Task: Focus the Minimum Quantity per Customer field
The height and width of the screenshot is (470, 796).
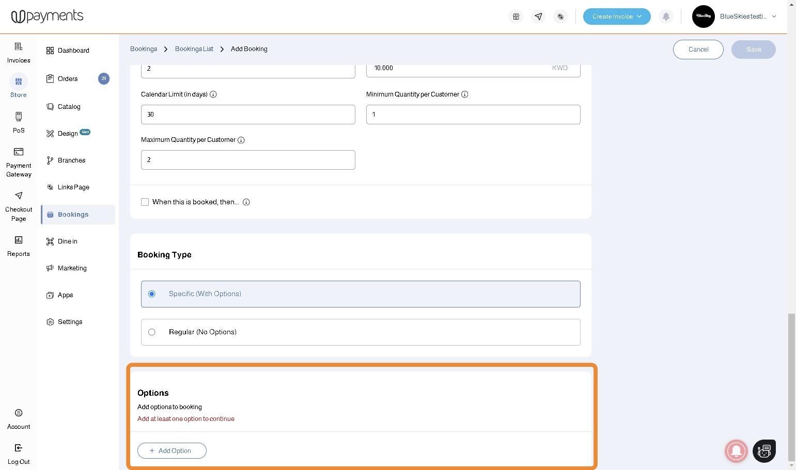Action: [x=473, y=115]
